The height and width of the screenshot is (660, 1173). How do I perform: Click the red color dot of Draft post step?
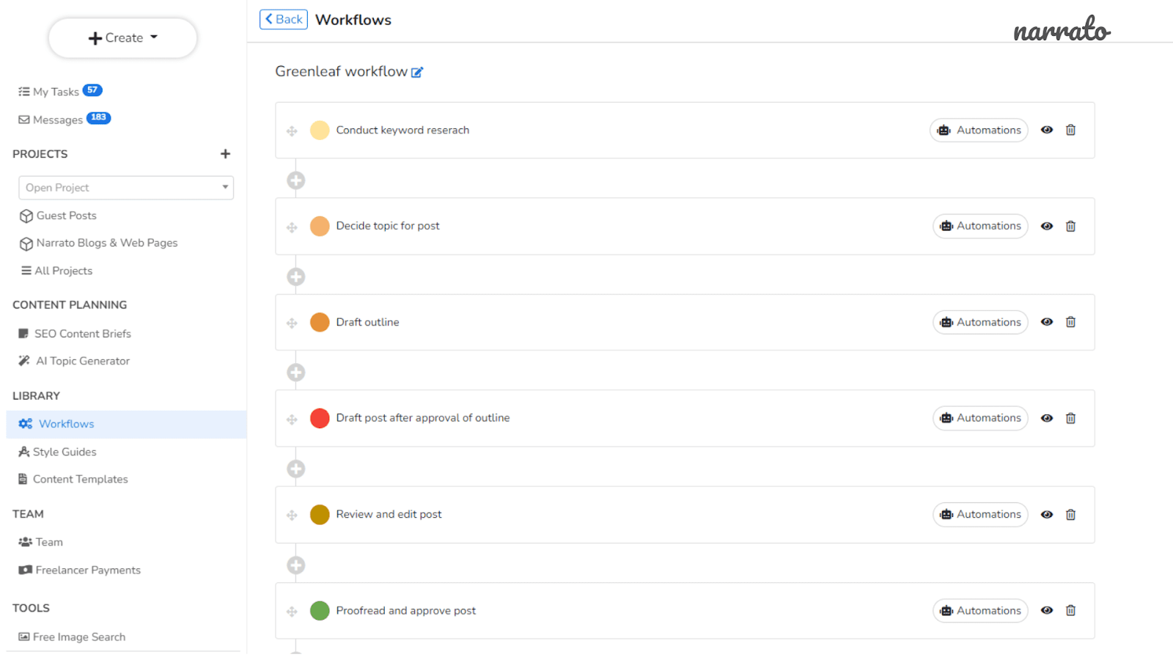[x=320, y=418]
